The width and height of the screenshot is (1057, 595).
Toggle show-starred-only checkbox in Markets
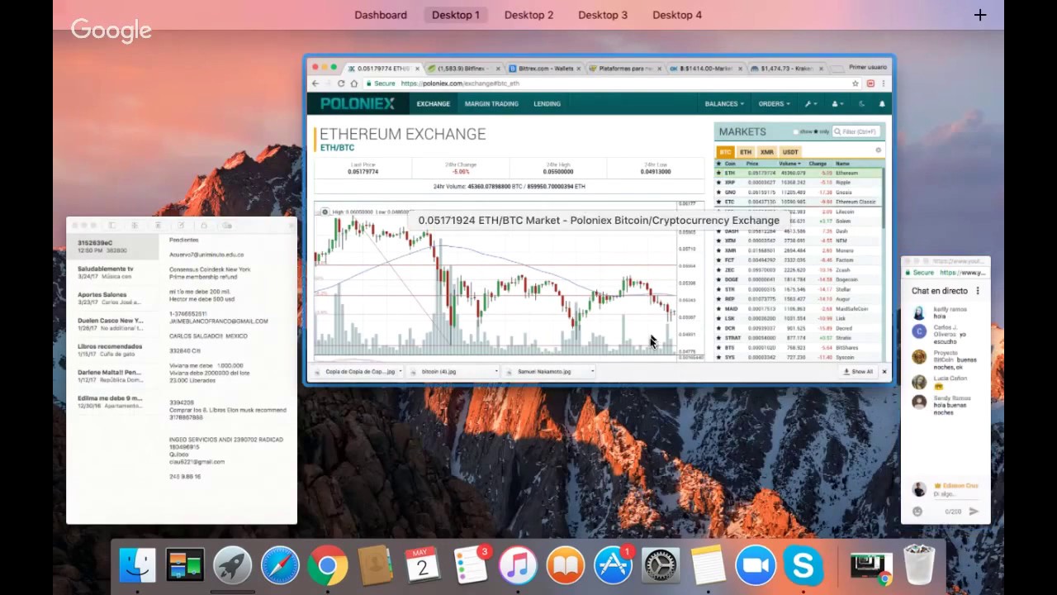point(796,131)
